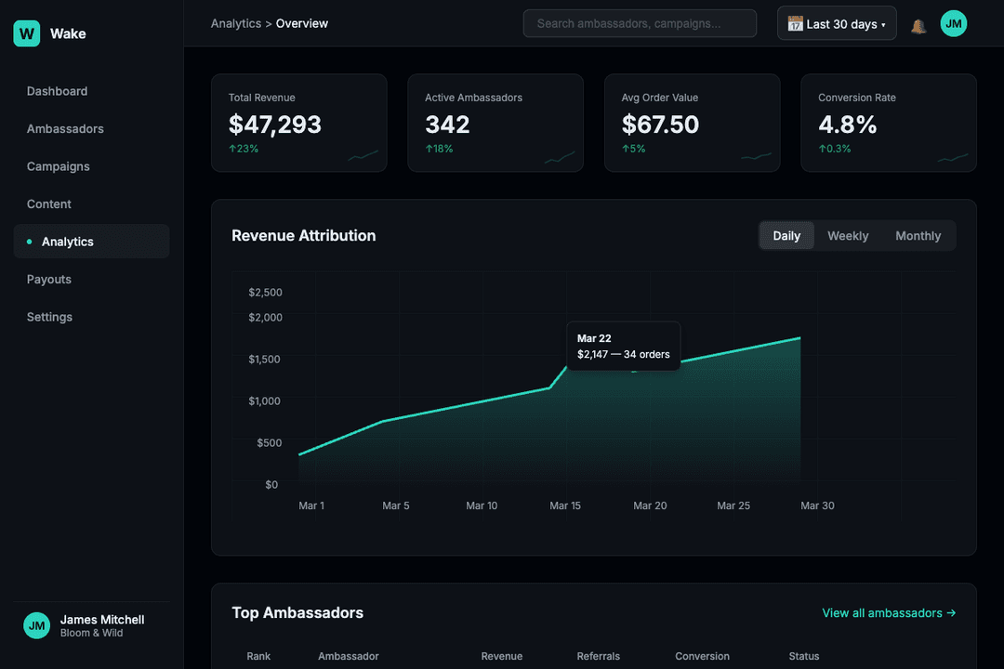Viewport: 1004px width, 669px height.
Task: Click the arrow icon next to View all ambassadors
Action: click(x=950, y=612)
